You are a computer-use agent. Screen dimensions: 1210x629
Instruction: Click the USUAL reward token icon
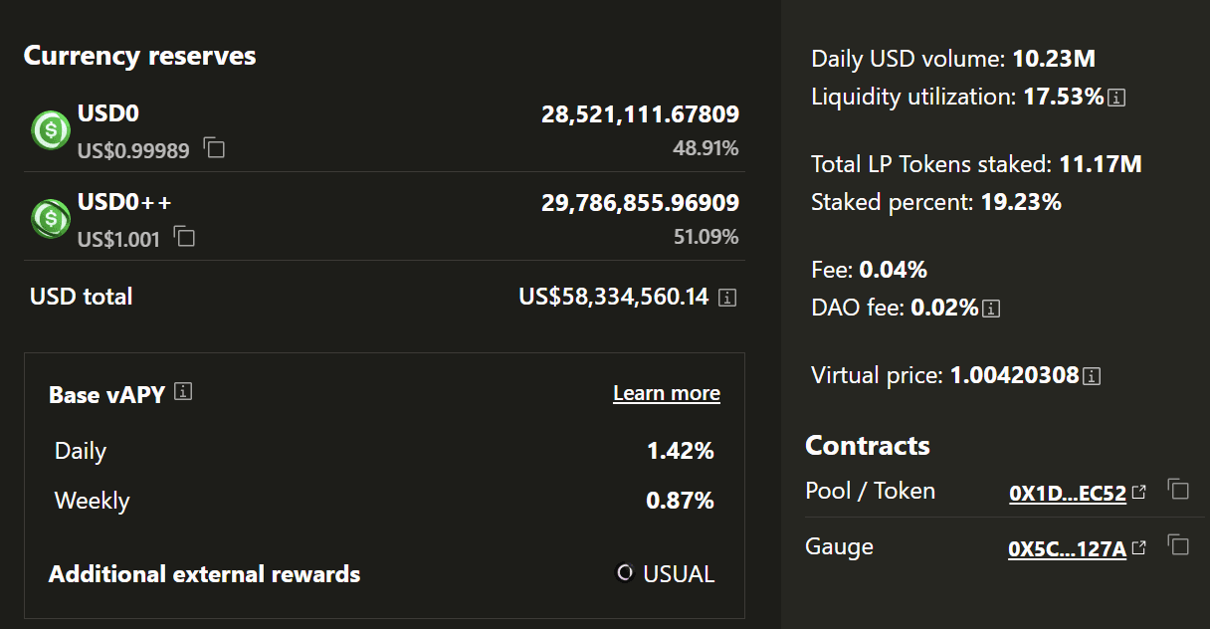tap(625, 573)
